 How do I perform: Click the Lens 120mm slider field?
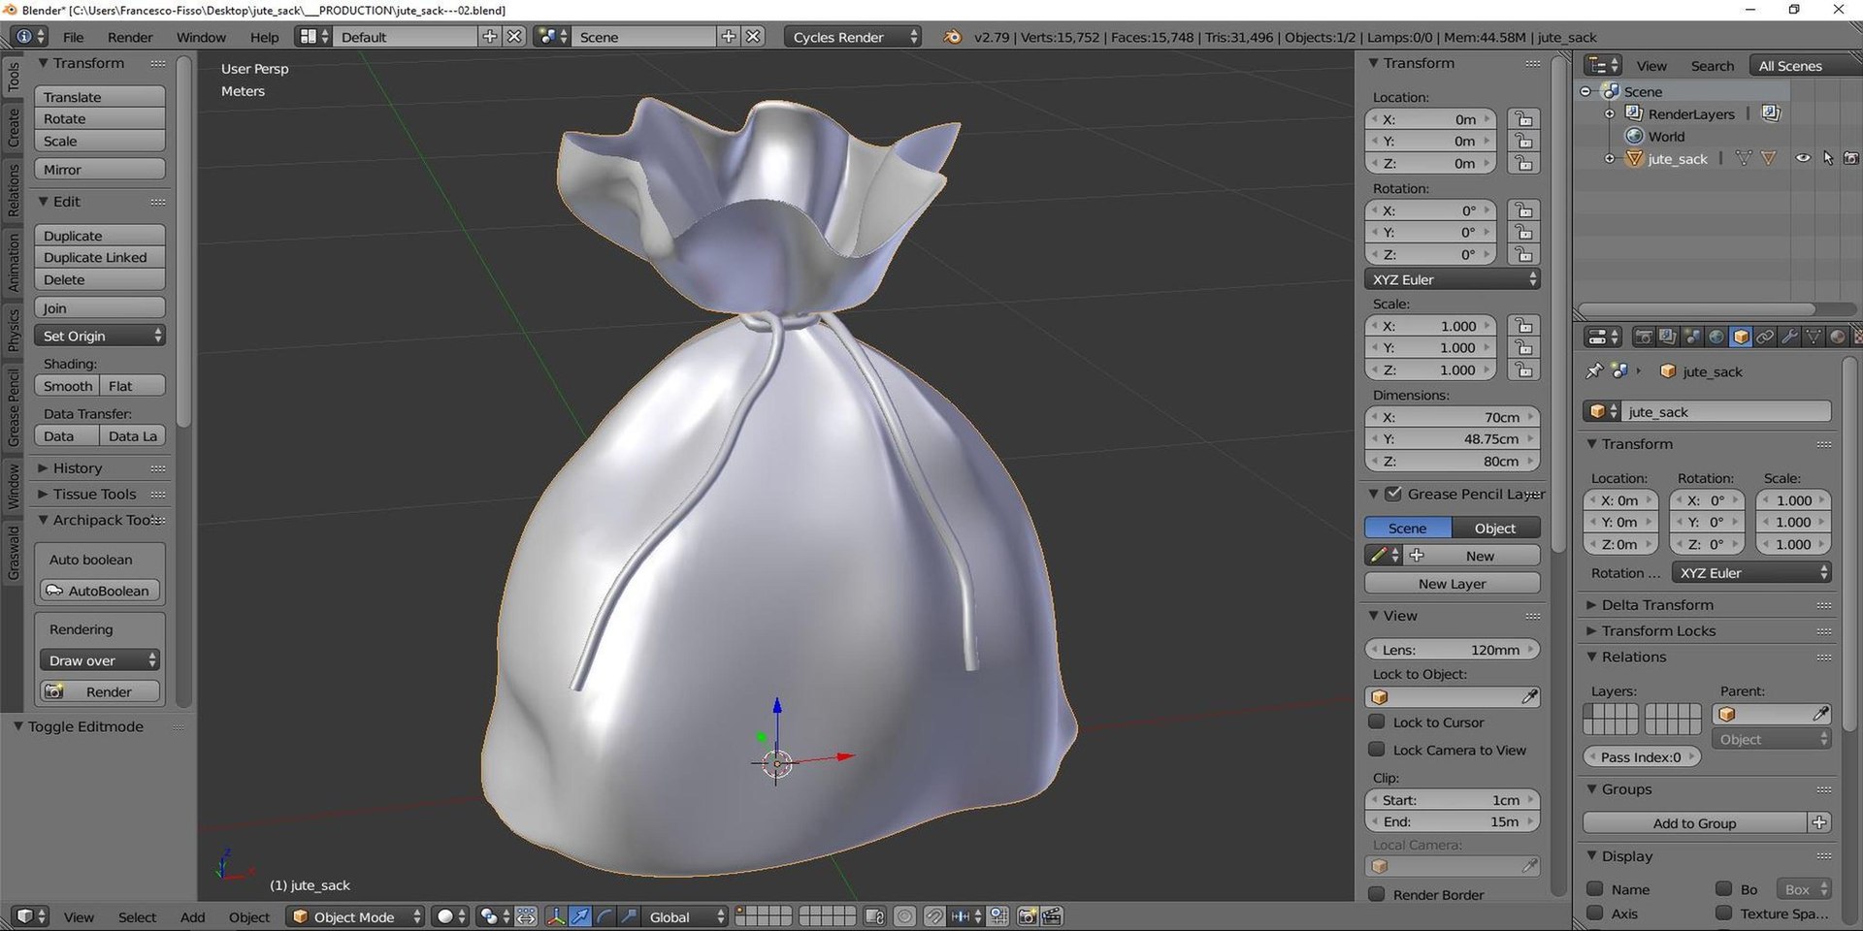(x=1452, y=649)
